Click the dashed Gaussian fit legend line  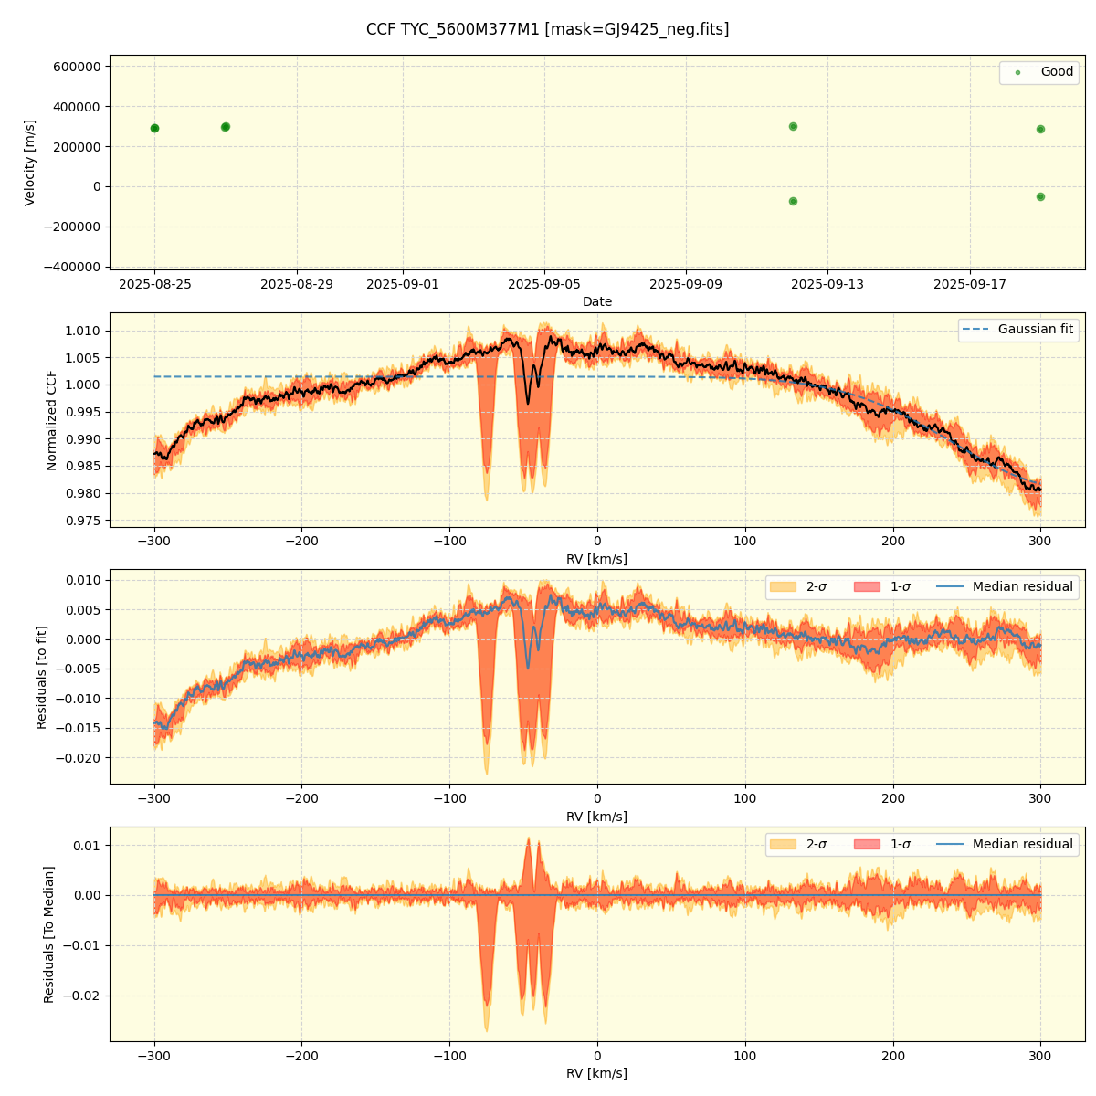click(976, 330)
